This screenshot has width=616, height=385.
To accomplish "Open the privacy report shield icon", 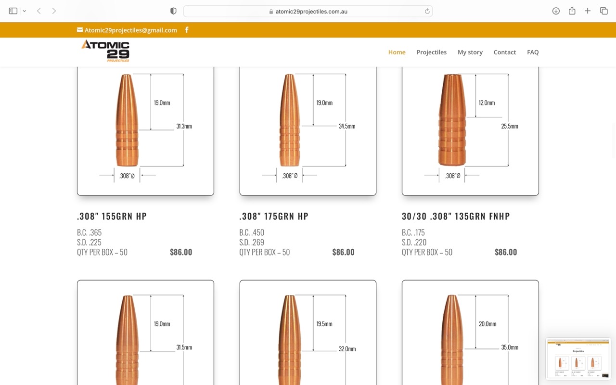I will [x=173, y=11].
